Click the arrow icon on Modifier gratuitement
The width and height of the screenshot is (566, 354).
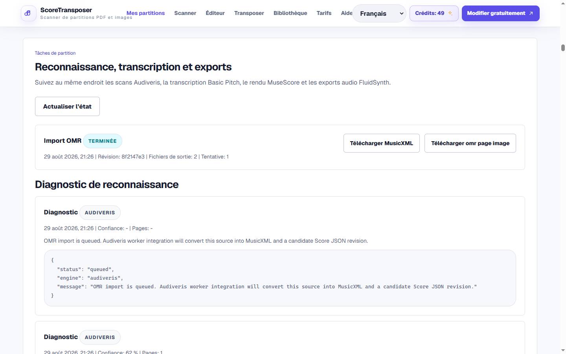point(531,13)
